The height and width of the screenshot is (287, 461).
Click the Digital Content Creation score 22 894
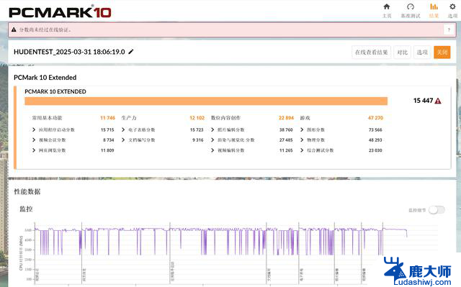[x=286, y=118]
